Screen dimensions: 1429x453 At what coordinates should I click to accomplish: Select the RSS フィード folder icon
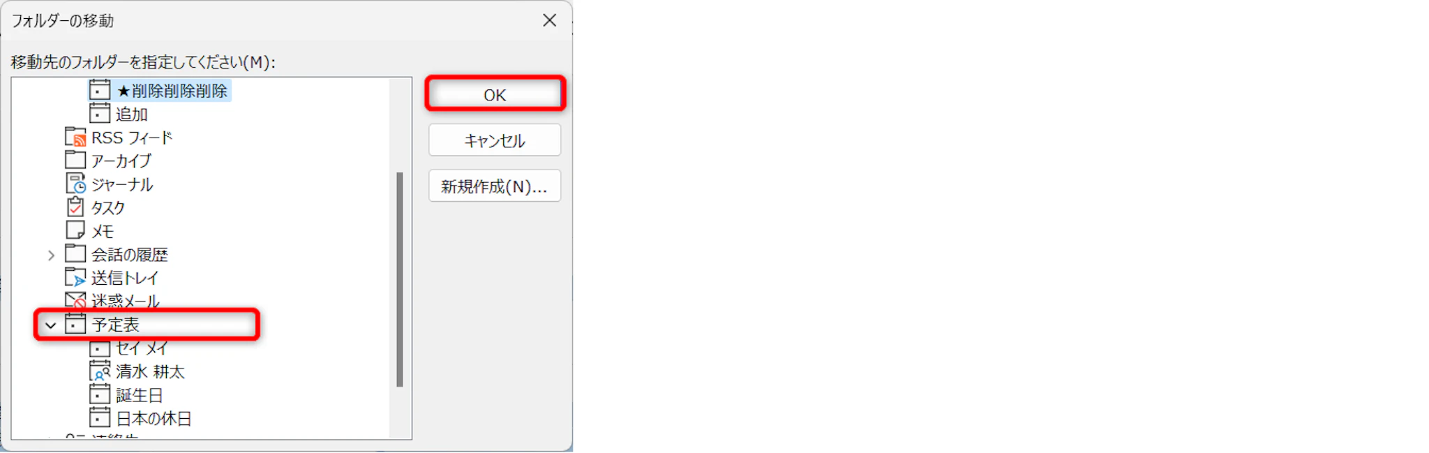tap(75, 137)
